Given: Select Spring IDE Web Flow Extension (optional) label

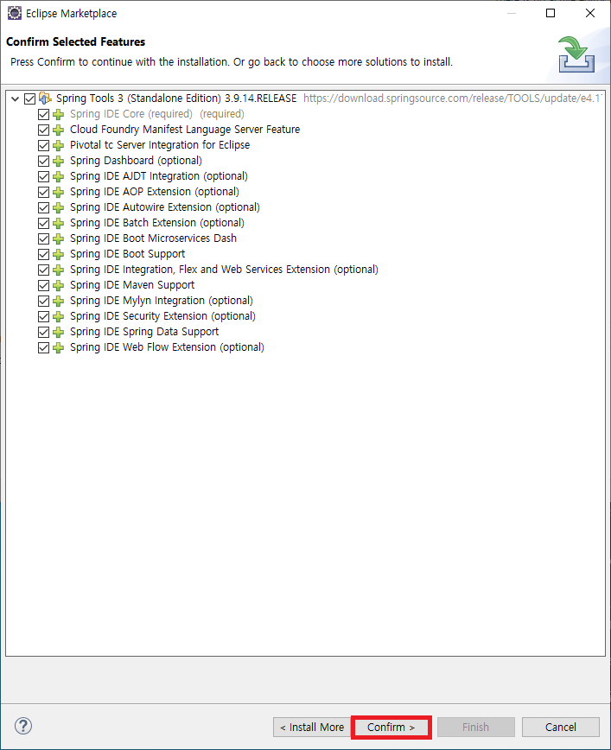Looking at the screenshot, I should tap(167, 347).
